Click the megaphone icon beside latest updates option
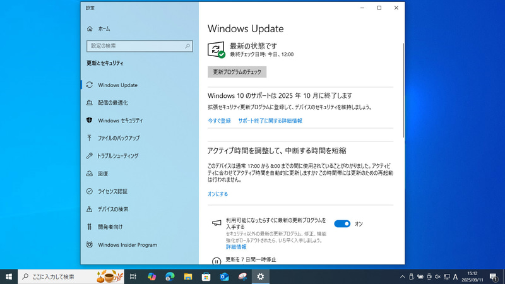The image size is (505, 284). click(217, 223)
